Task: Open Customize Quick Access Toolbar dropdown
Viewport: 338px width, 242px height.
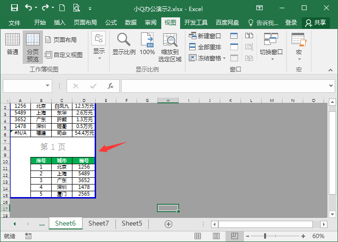Action: (90, 9)
